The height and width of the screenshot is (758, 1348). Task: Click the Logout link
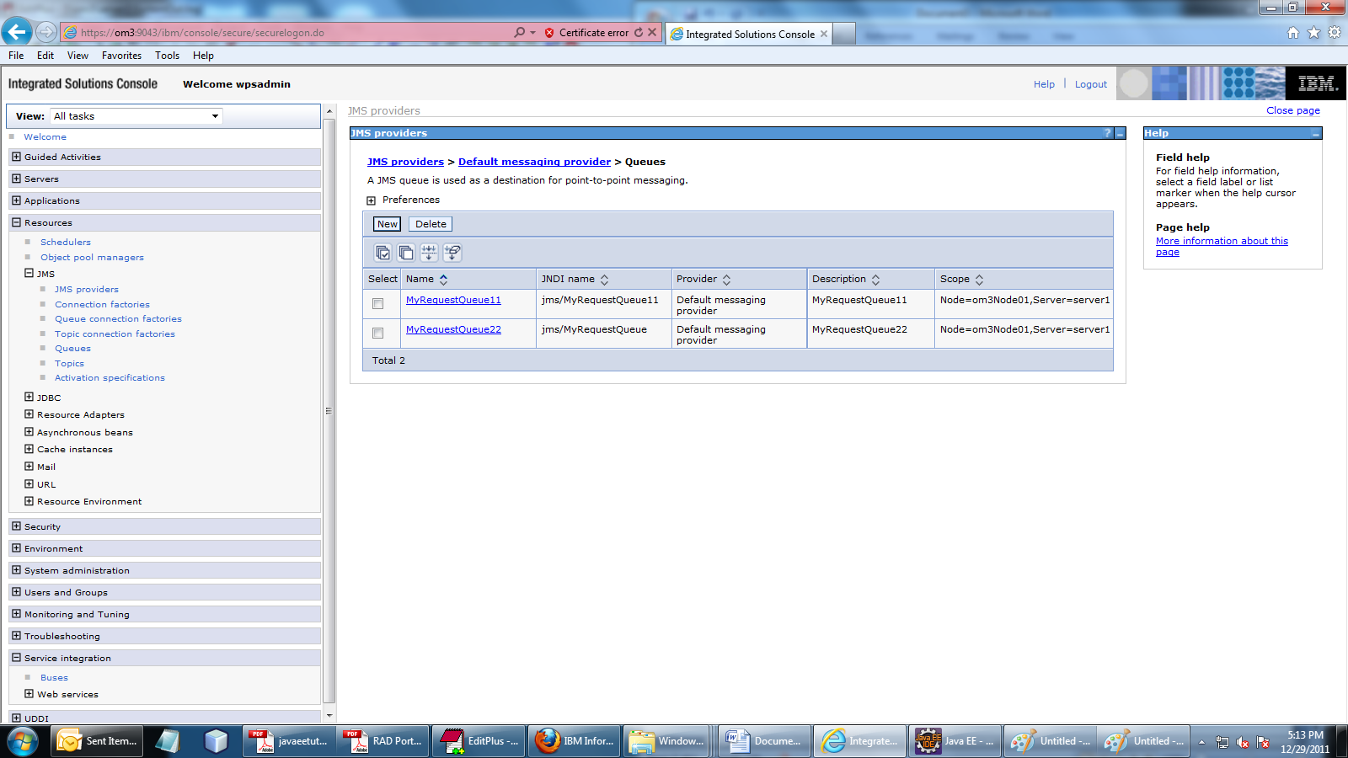1091,84
